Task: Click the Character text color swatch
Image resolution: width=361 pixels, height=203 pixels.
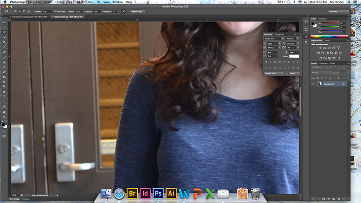Action: tap(294, 56)
